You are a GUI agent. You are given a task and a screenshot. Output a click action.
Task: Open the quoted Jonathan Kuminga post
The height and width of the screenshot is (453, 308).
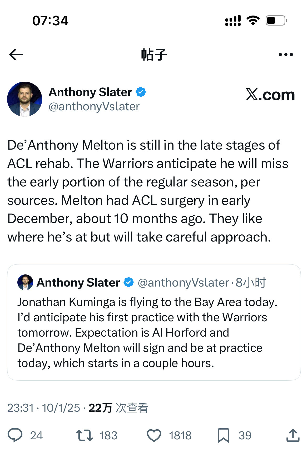(147, 332)
